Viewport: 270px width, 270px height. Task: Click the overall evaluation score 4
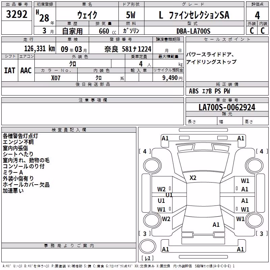(257, 15)
